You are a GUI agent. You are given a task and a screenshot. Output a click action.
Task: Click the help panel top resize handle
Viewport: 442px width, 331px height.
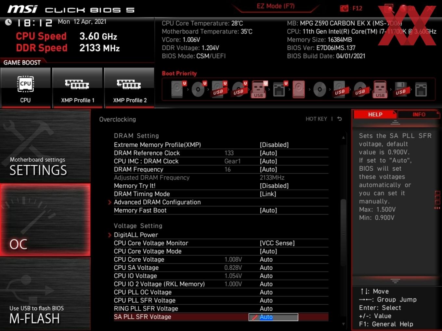(395, 122)
